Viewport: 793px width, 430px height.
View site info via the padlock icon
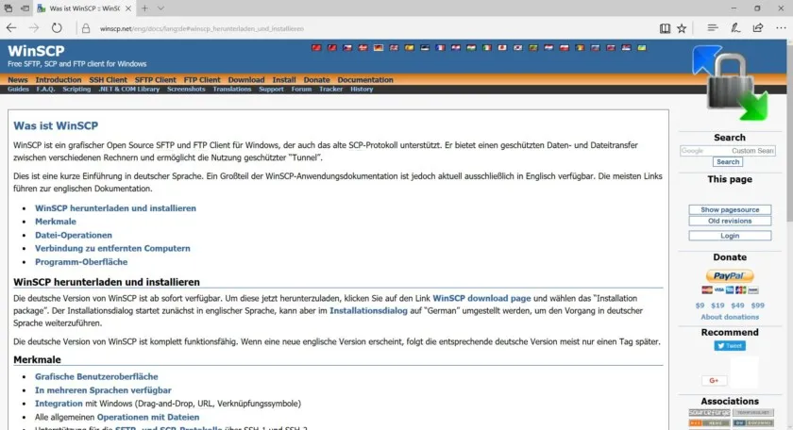point(86,28)
